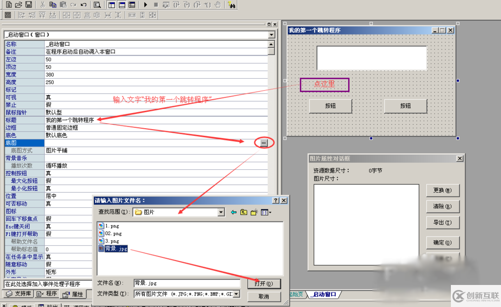Open the View Menu icon in file dialog
The image size is (501, 307).
[x=266, y=212]
